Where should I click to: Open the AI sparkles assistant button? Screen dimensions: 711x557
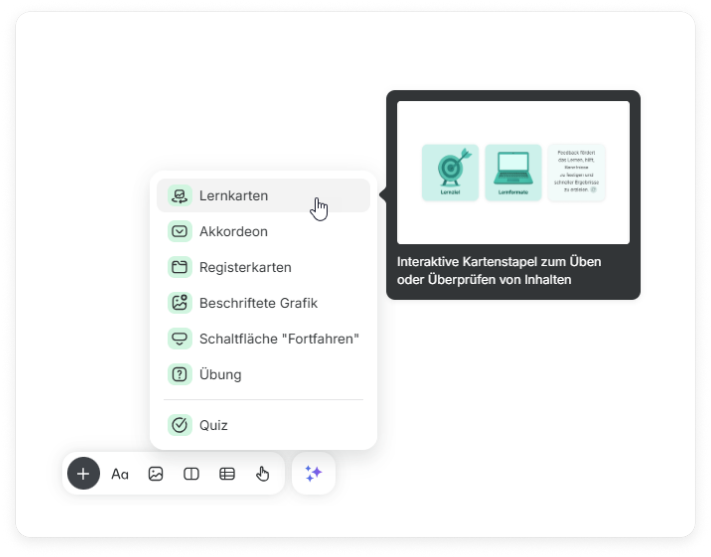[x=314, y=474]
